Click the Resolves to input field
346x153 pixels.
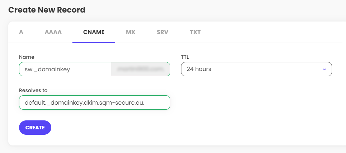click(94, 102)
